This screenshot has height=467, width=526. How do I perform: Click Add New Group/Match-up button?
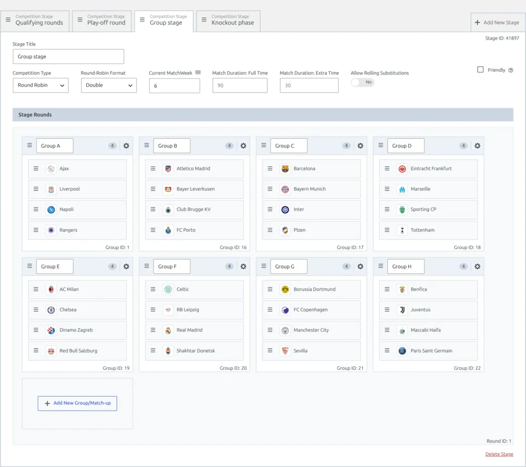tap(77, 403)
